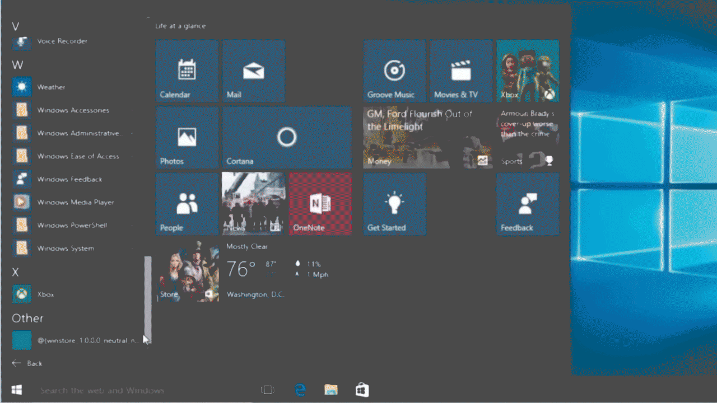Screen dimensions: 717x403
Task: Select the letter X section header
Action: click(16, 273)
